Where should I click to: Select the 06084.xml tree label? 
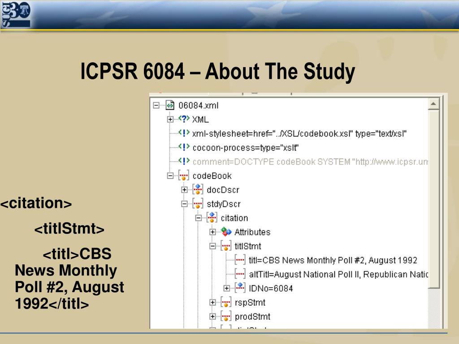click(x=199, y=105)
